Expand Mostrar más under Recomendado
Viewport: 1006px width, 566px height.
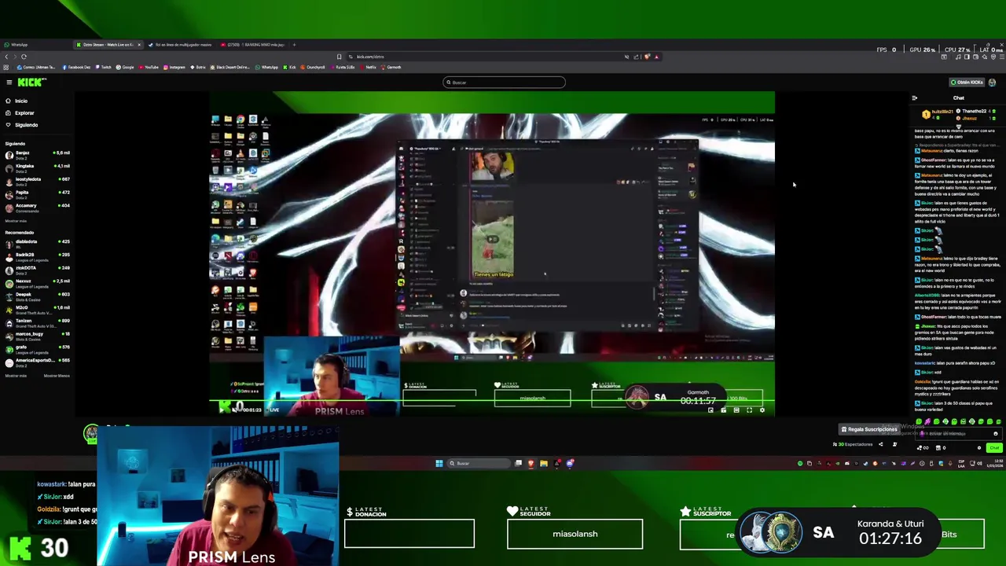[16, 376]
